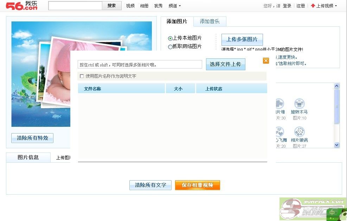Choose the partially hidden 片堆 effect icon

[x=279, y=104]
